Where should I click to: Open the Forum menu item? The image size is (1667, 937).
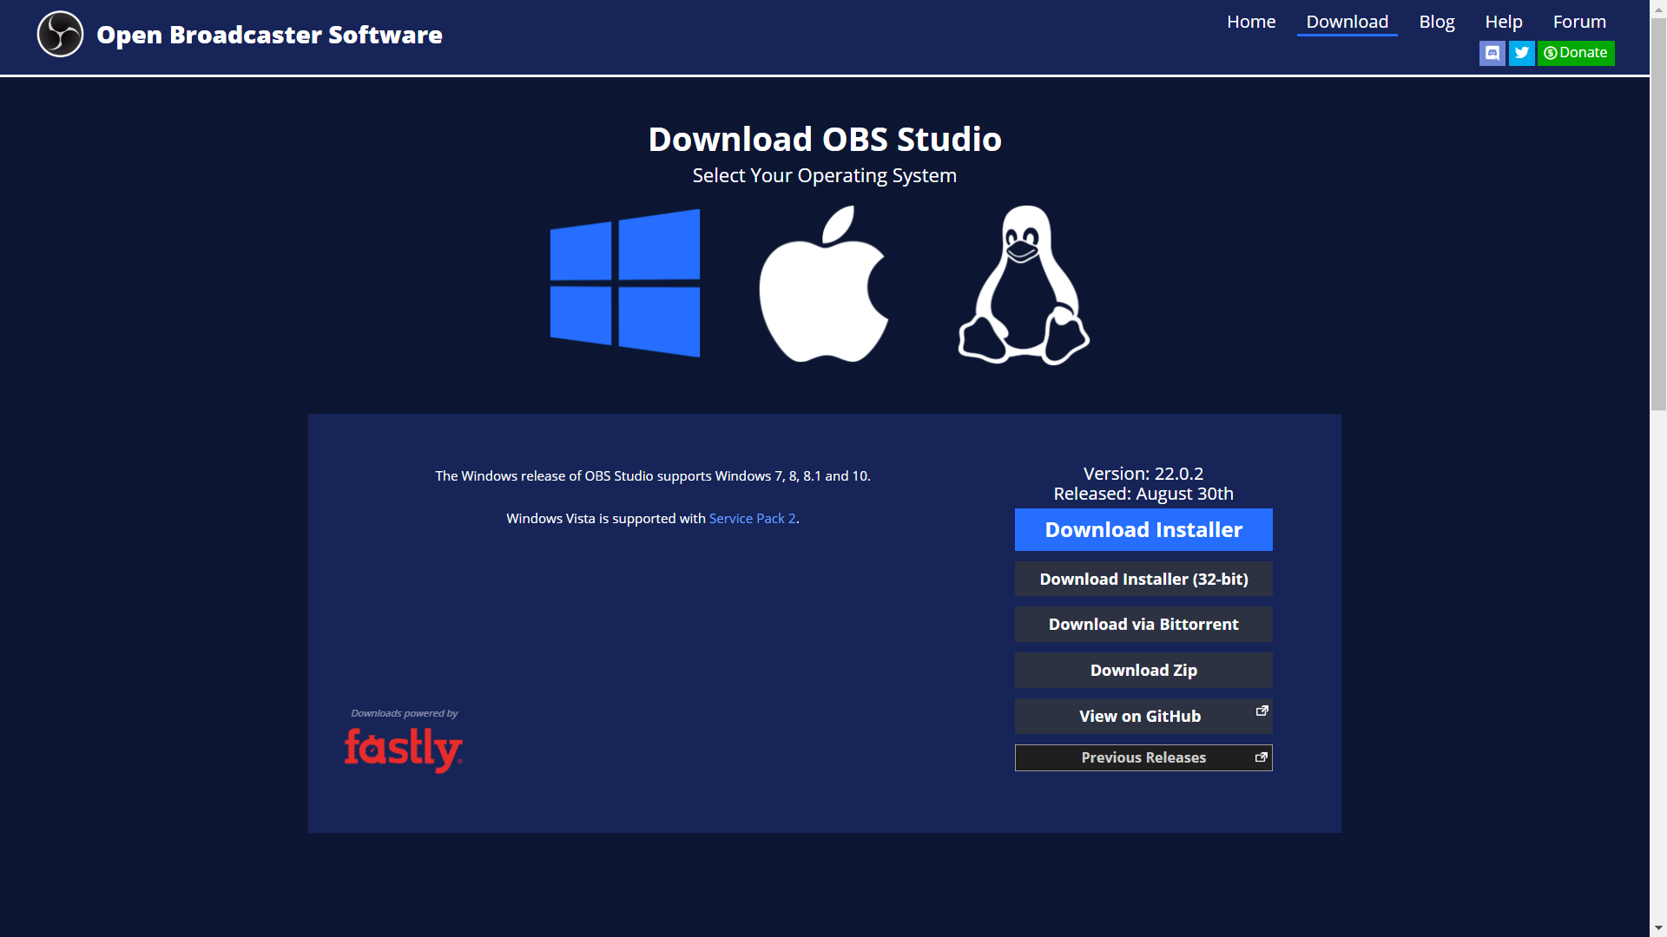[1579, 22]
